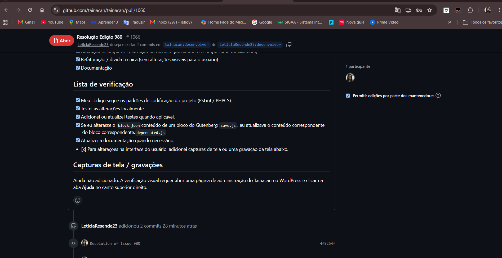This screenshot has height=258, width=502.
Task: Click the address bar URL
Action: point(104,10)
